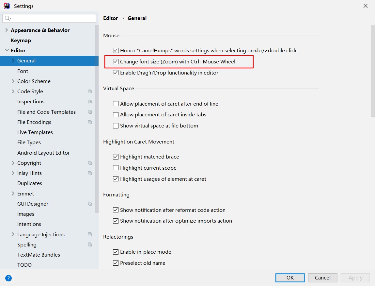Collapse the Editor tree section
This screenshot has height=286, width=375.
(x=7, y=51)
